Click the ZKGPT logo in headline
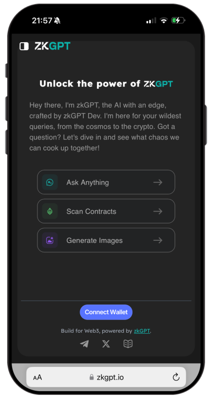The image size is (211, 396). coord(158,83)
